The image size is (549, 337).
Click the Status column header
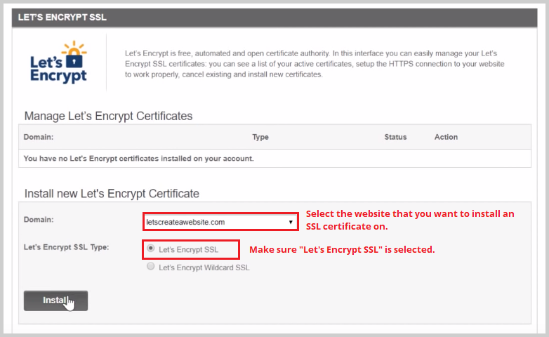tap(395, 137)
